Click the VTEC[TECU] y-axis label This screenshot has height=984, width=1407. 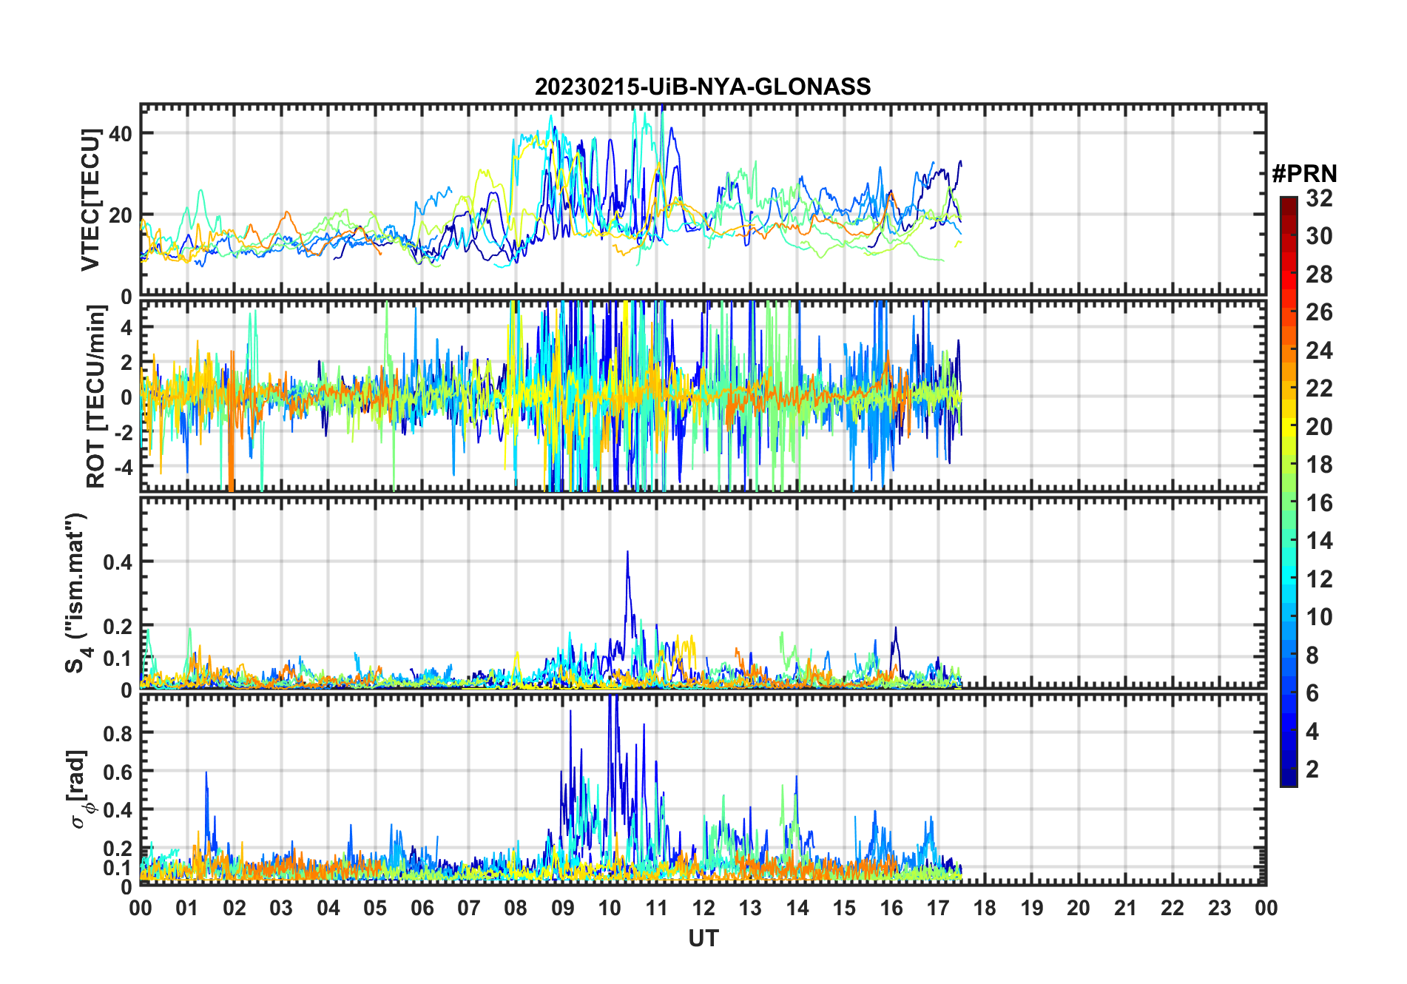pyautogui.click(x=90, y=200)
